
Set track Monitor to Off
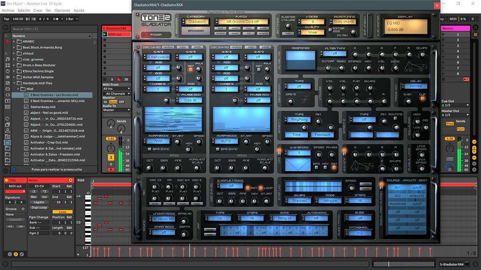121,102
